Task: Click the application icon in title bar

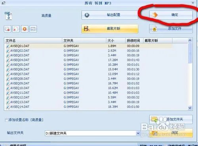Action: click(x=3, y=3)
